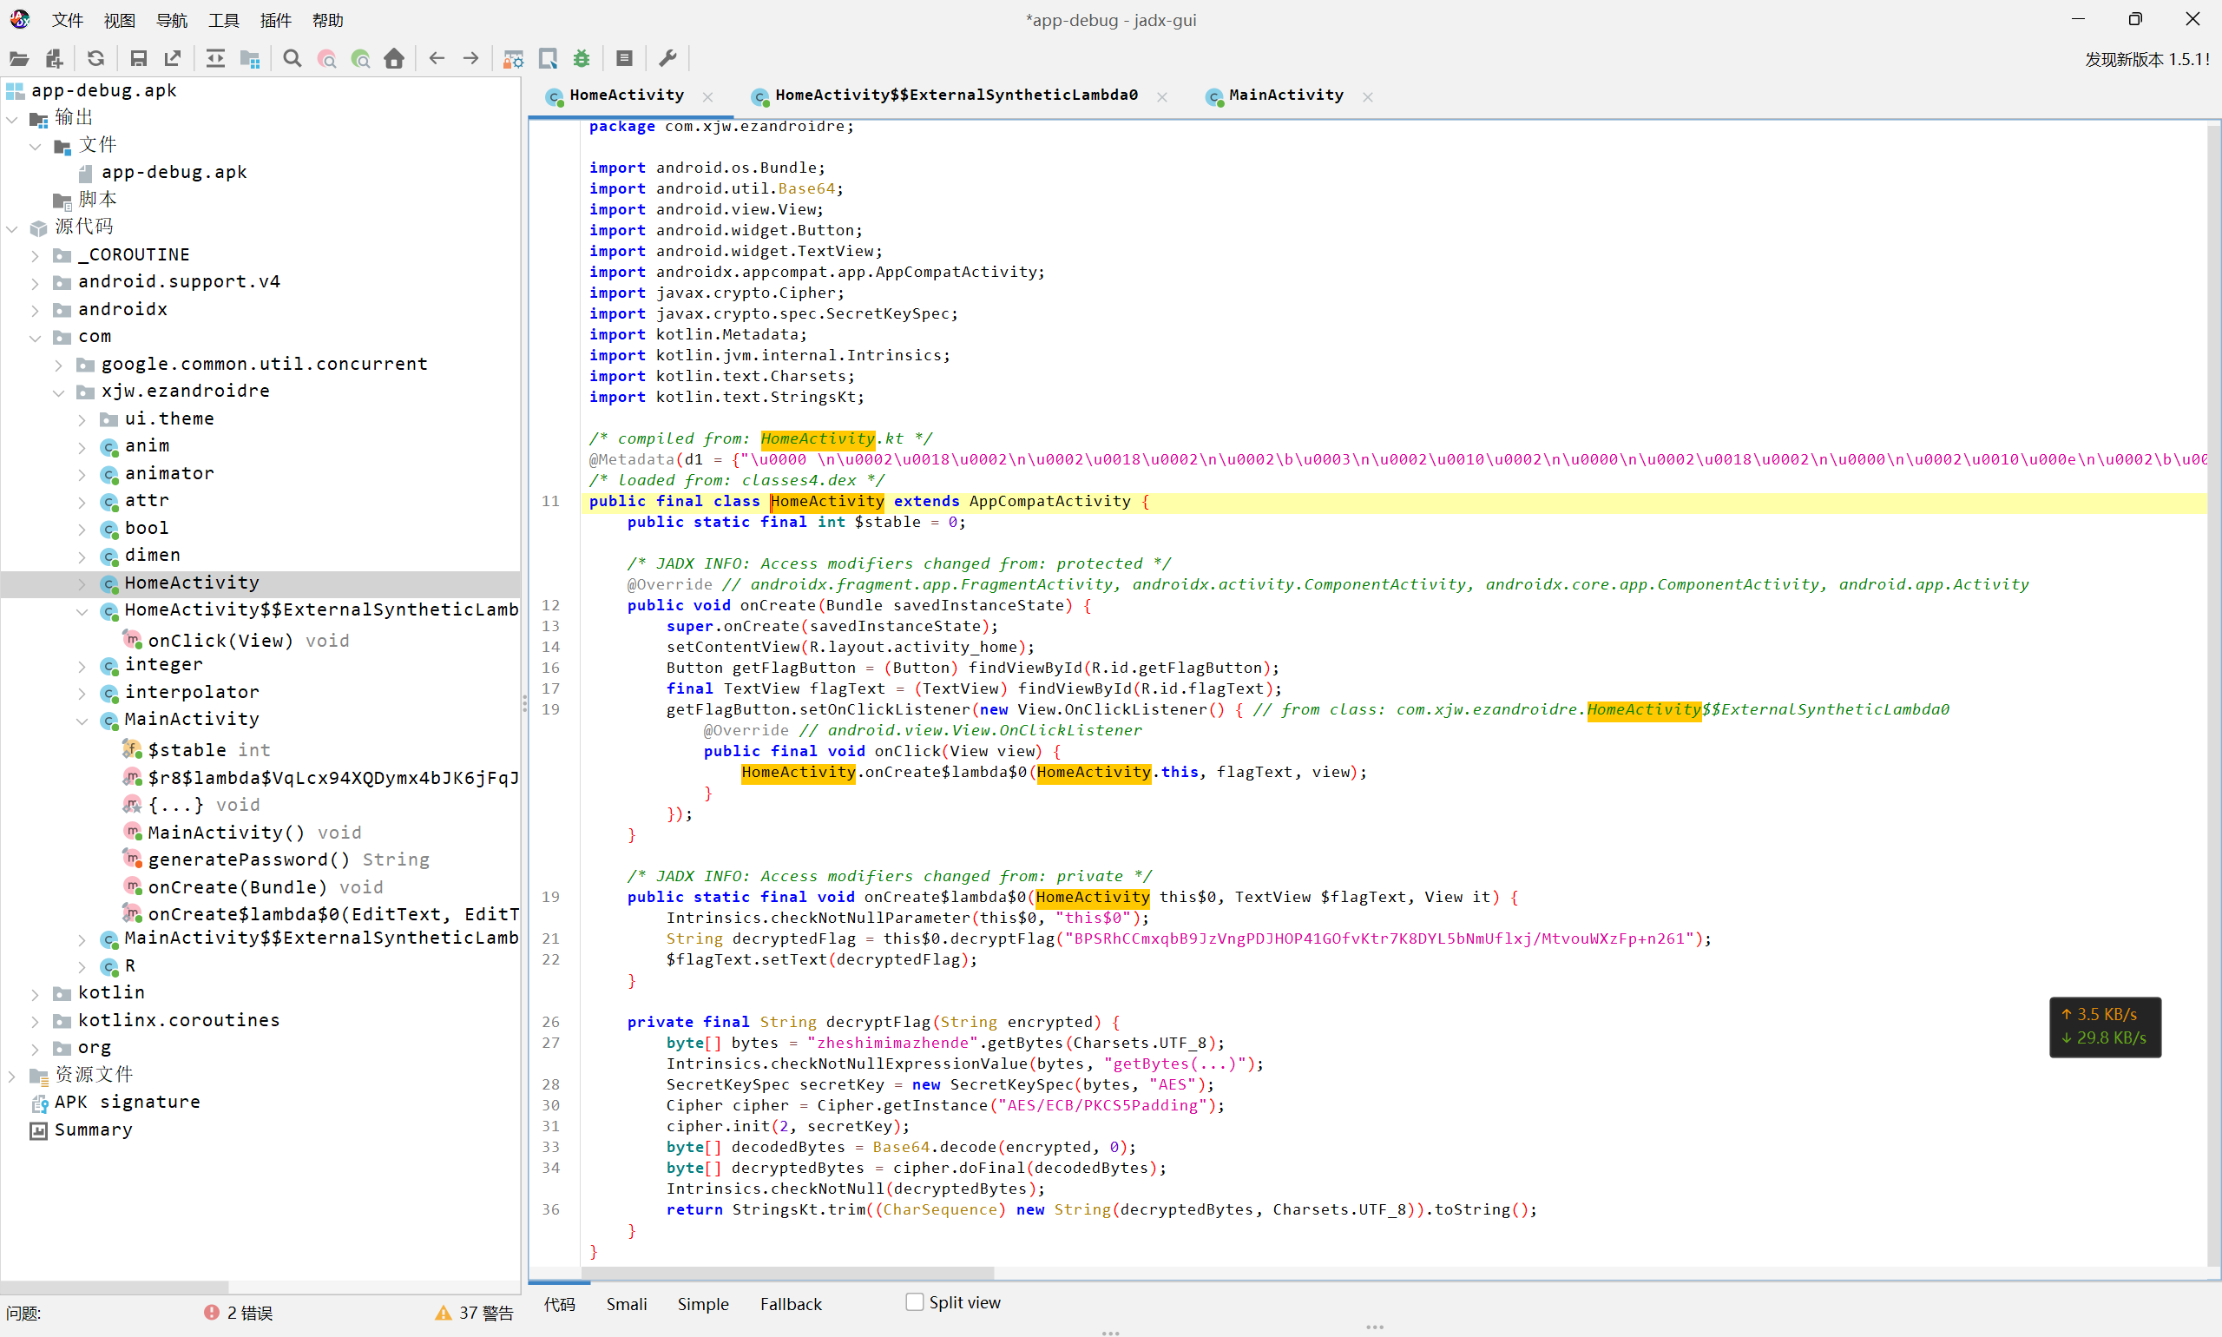This screenshot has height=1337, width=2222.
Task: Open text search magnifier icon
Action: 292,58
